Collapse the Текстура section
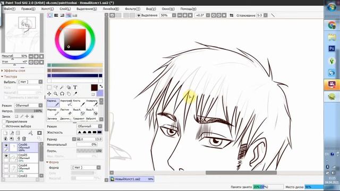340x191 pixels. pyautogui.click(x=2, y=76)
